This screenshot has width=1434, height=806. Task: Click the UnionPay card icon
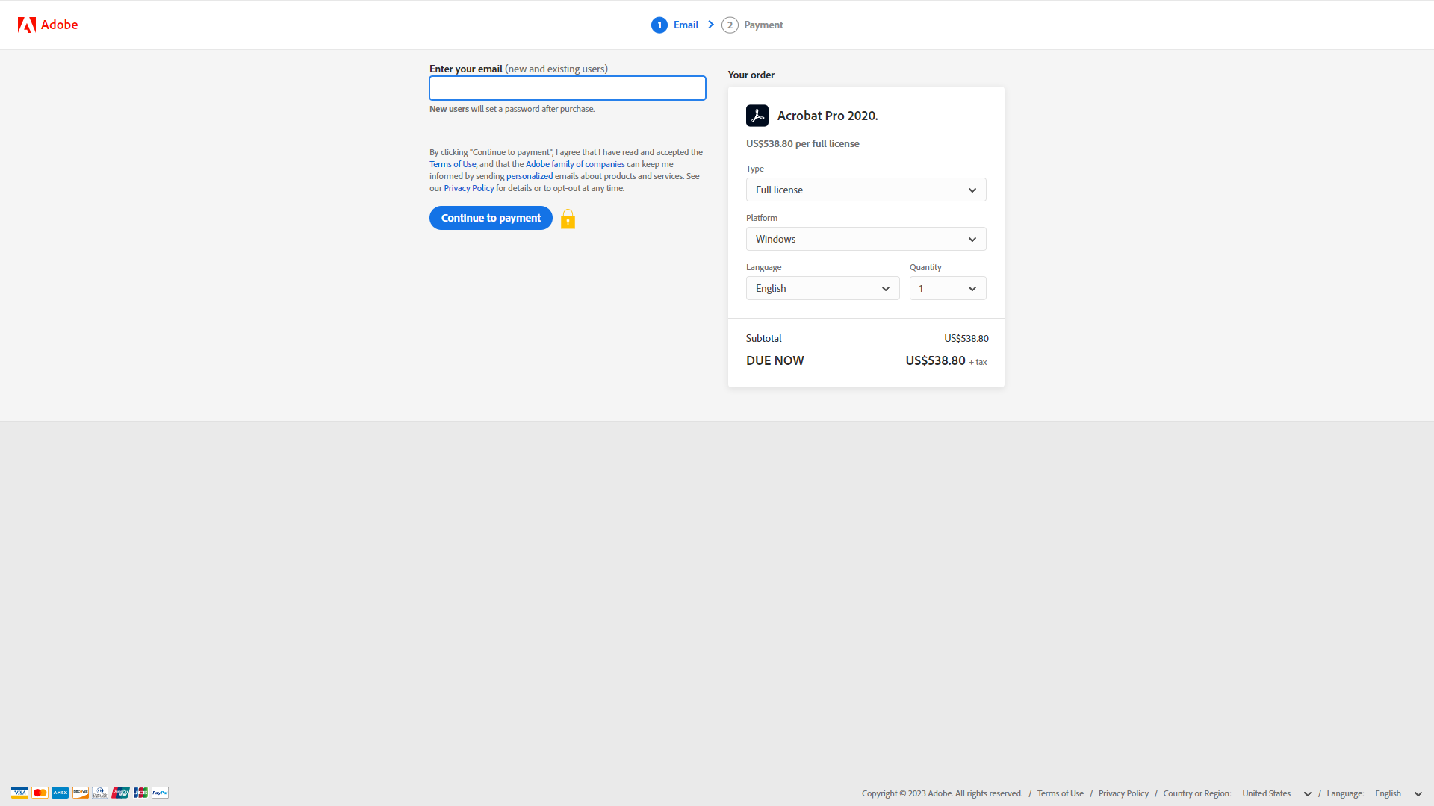pyautogui.click(x=120, y=793)
